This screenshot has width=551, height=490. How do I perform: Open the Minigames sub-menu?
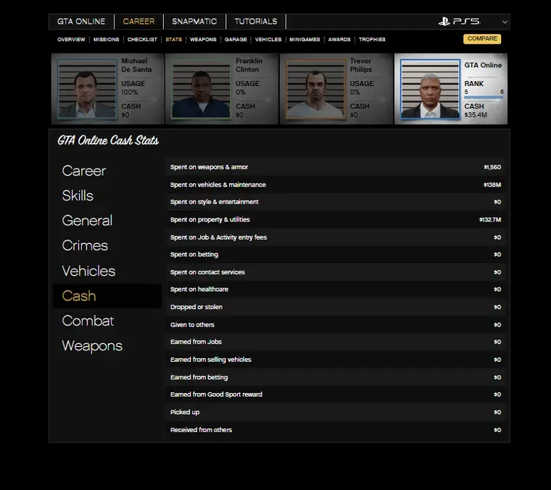(304, 39)
